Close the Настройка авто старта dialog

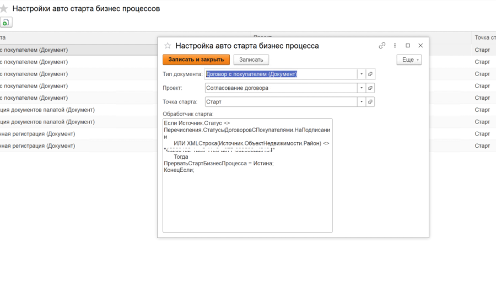(420, 46)
